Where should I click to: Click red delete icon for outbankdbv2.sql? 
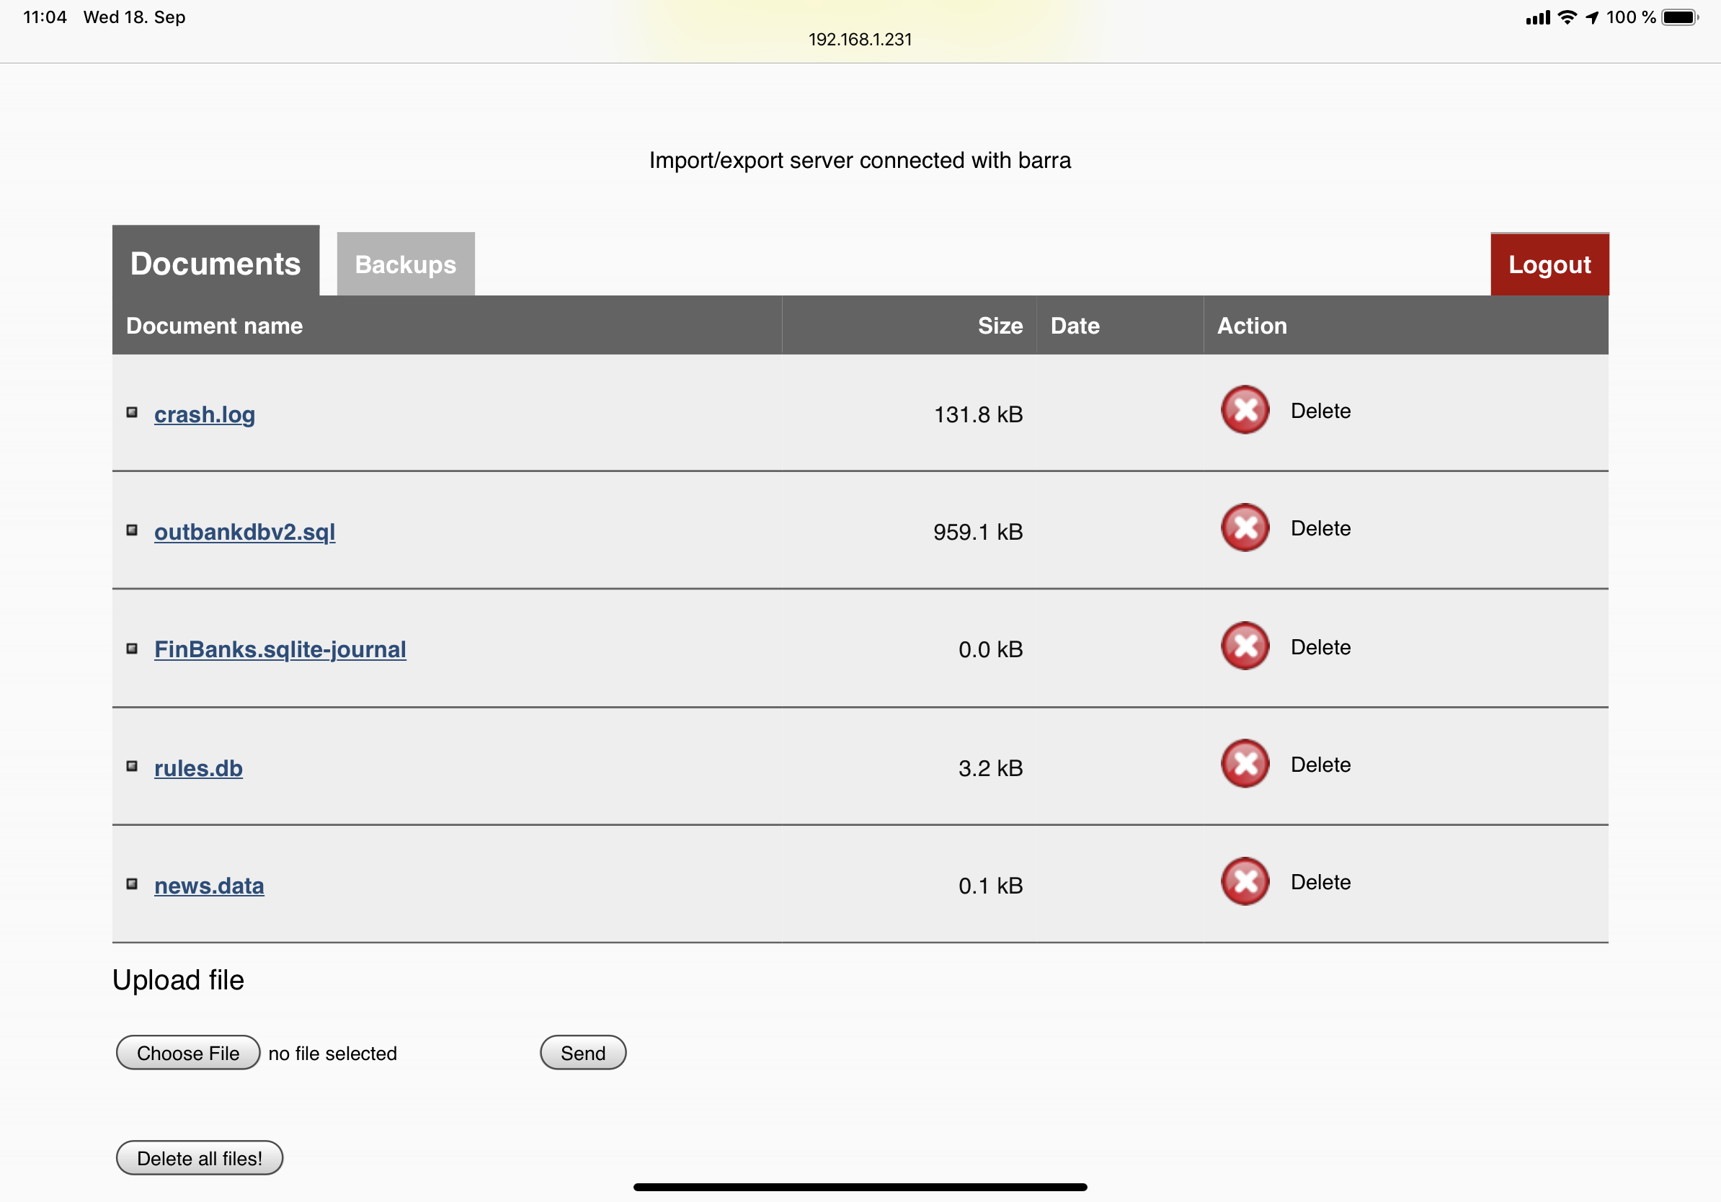(1245, 527)
